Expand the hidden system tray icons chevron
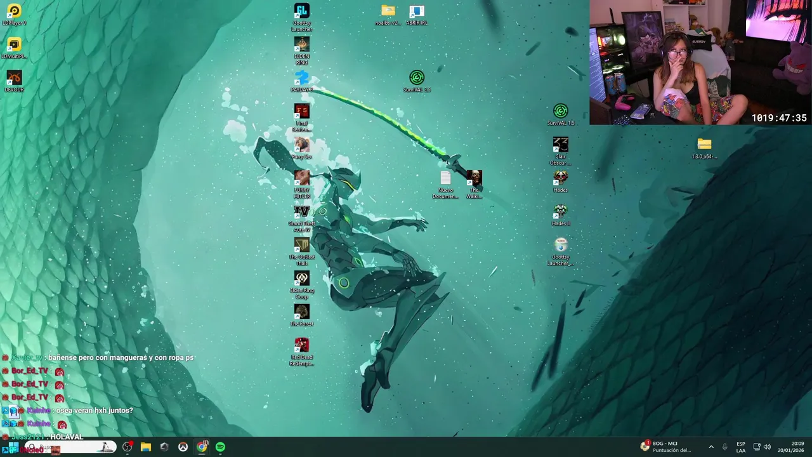This screenshot has height=457, width=812. coord(710,447)
